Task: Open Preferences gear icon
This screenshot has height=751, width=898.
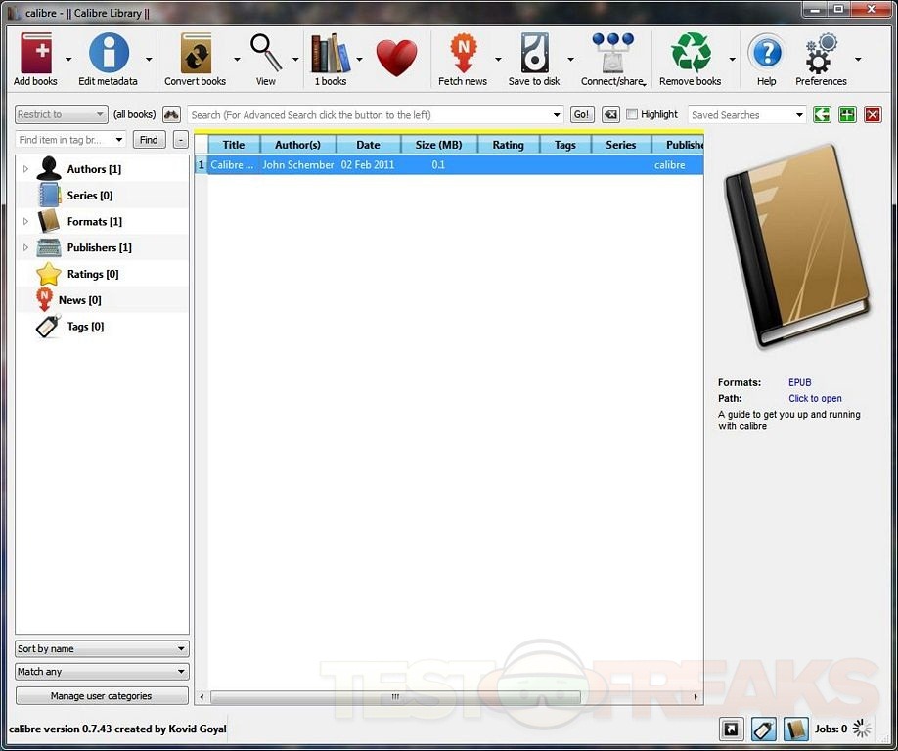Action: [821, 55]
